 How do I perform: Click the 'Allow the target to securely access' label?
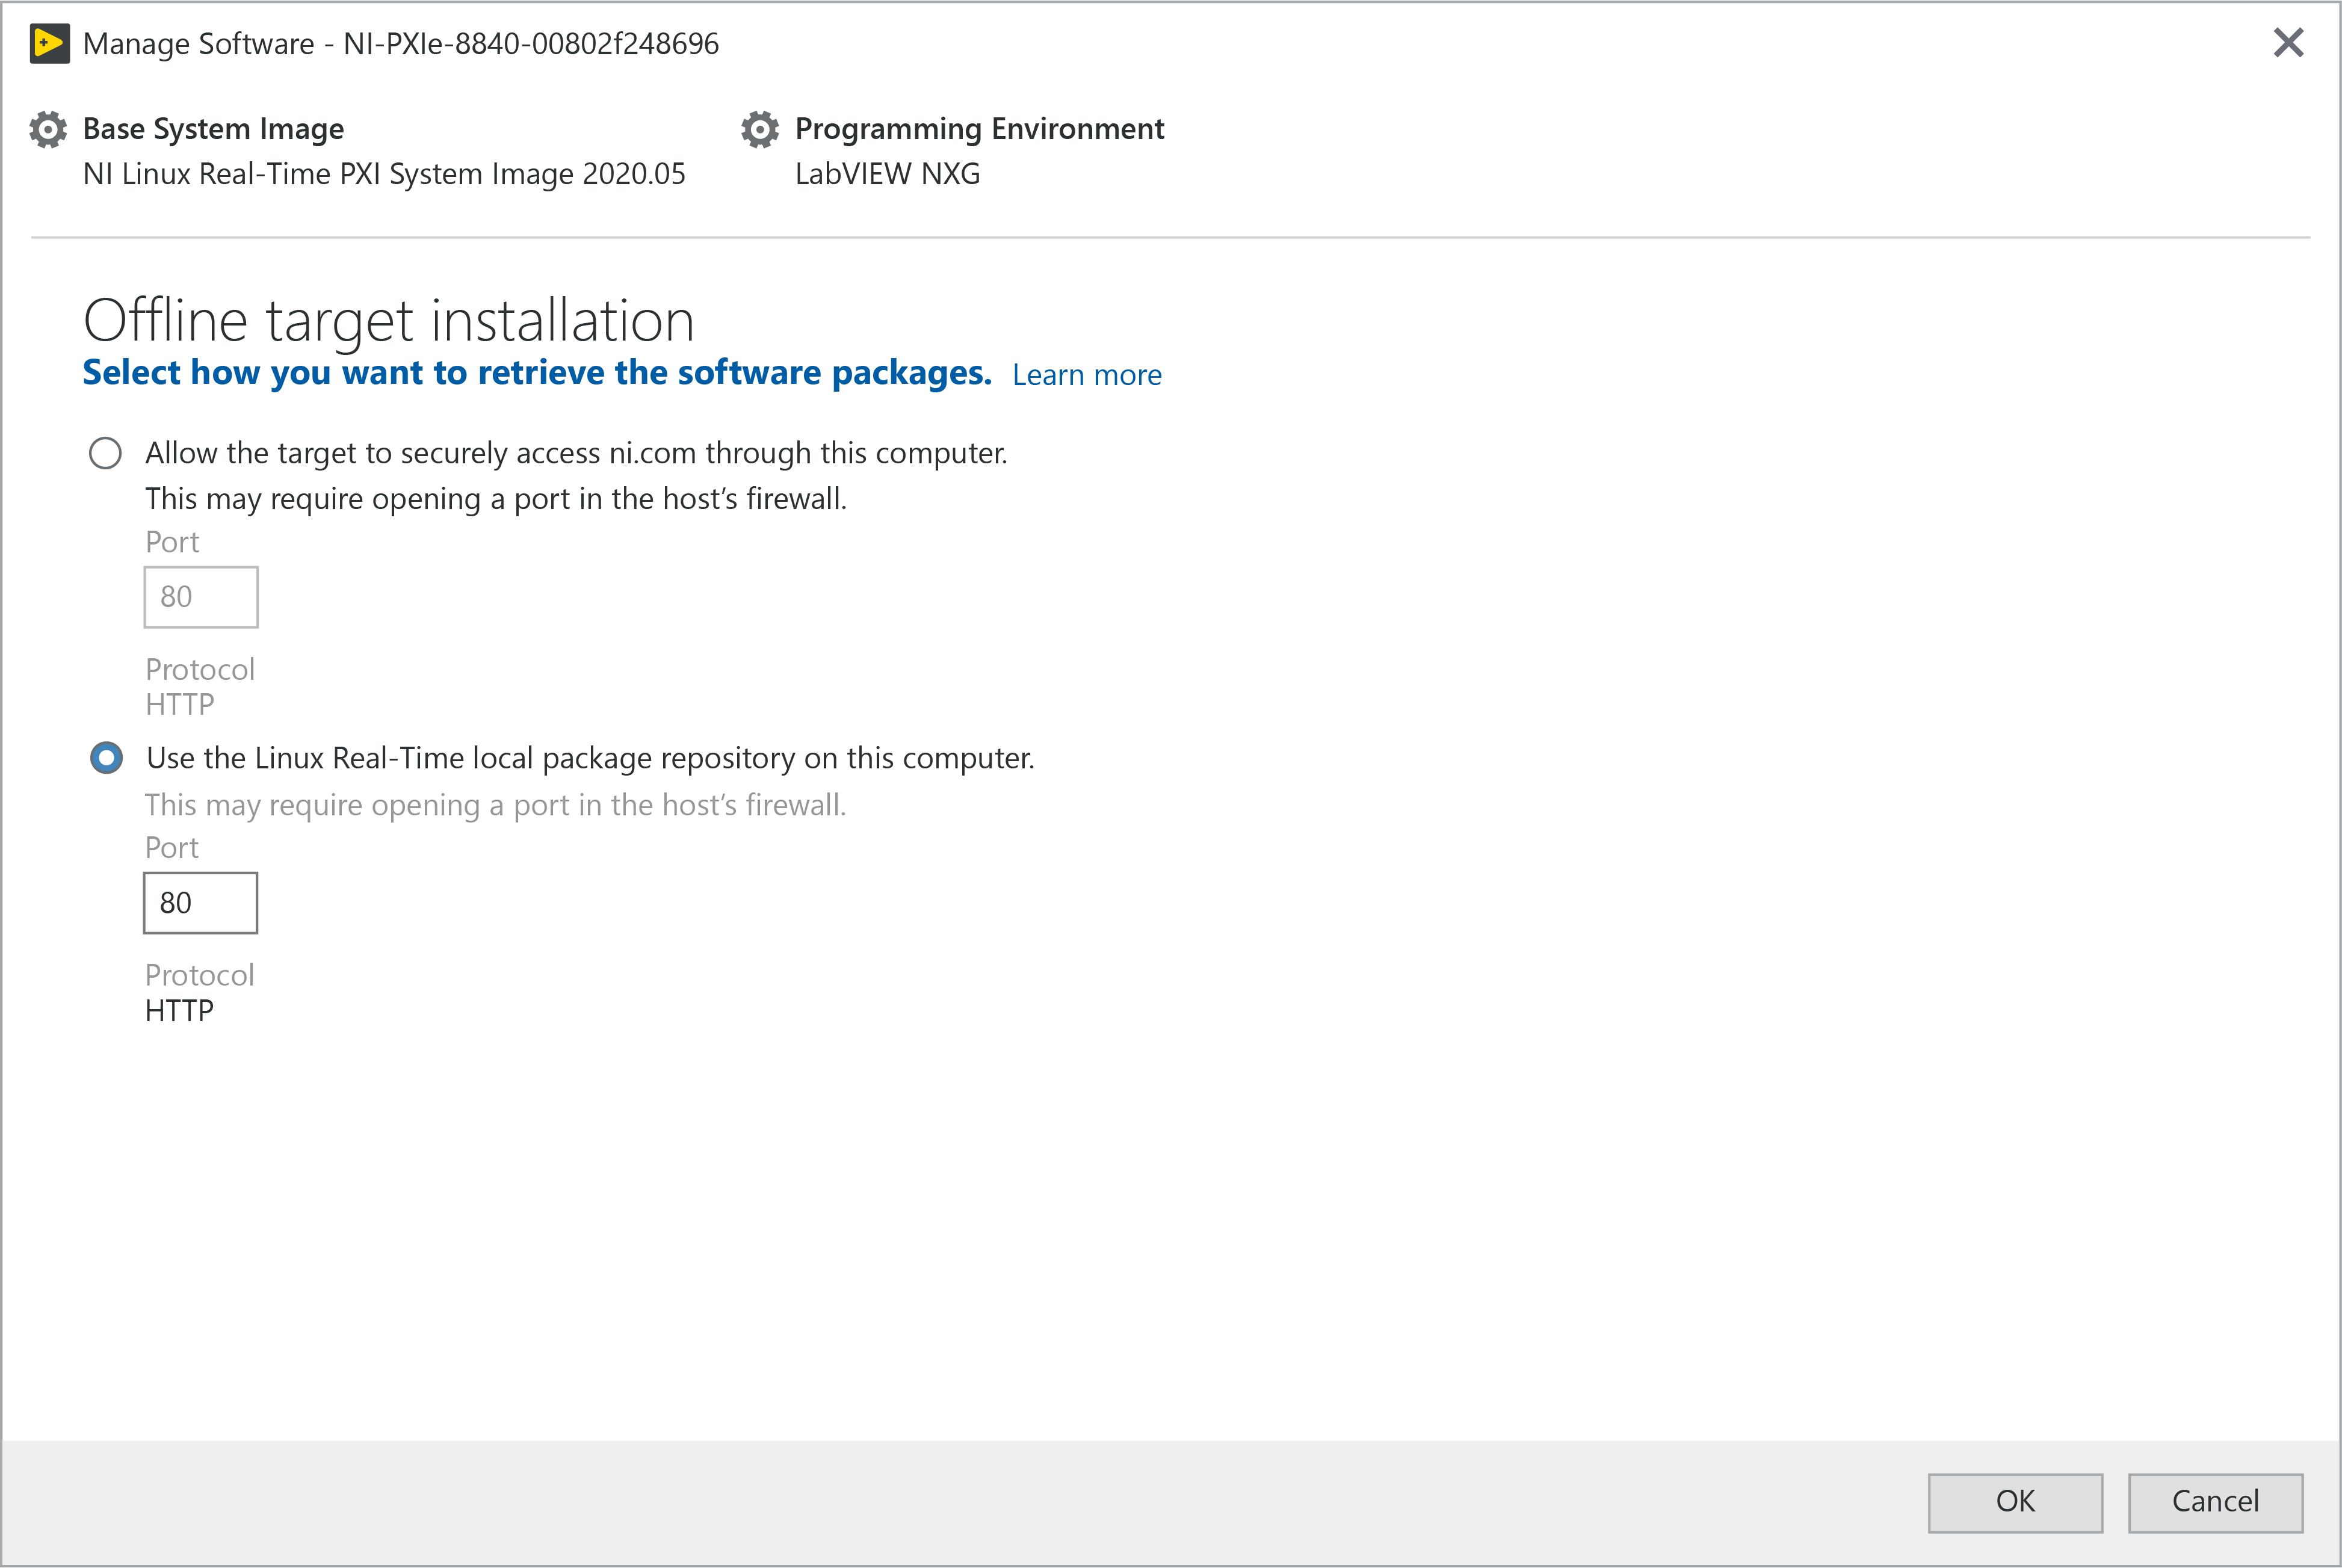(576, 453)
